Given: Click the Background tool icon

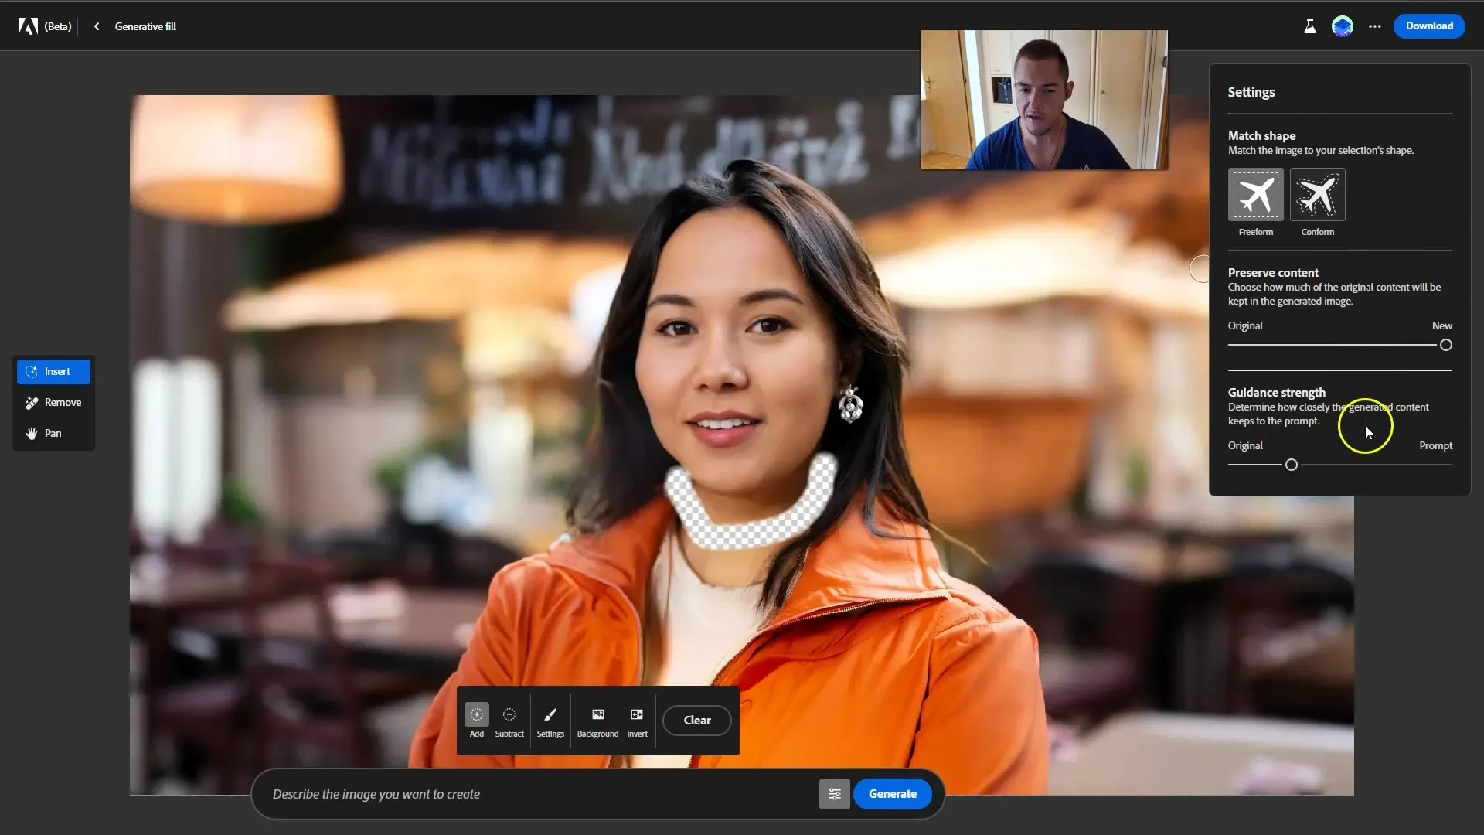Looking at the screenshot, I should (x=597, y=714).
